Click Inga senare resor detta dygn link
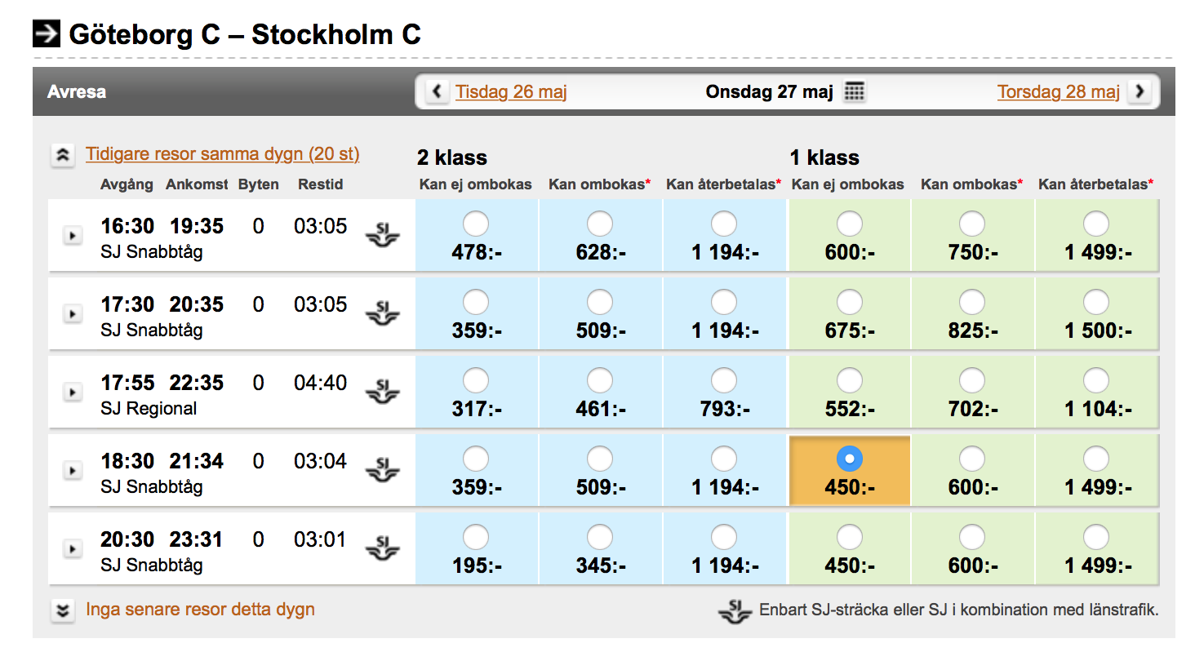 point(200,610)
